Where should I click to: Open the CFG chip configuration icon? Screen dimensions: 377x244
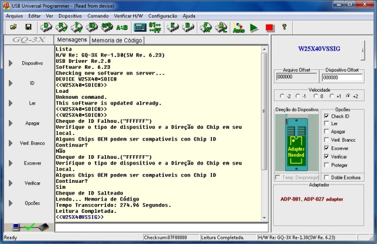(107, 27)
